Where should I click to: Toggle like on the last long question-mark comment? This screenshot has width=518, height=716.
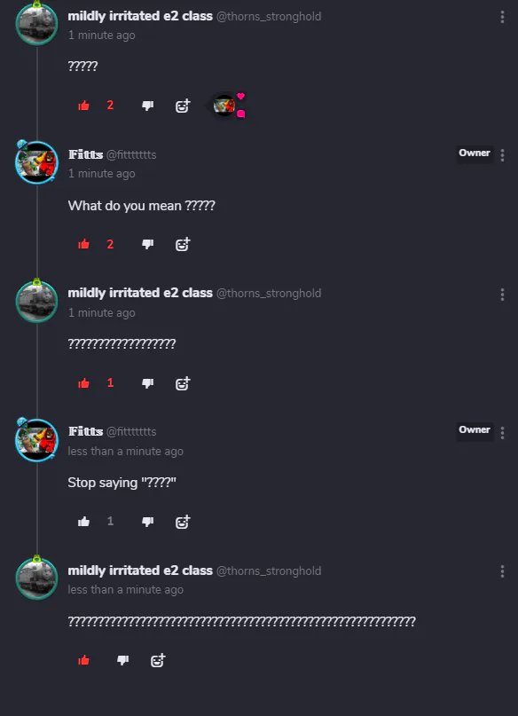click(84, 660)
